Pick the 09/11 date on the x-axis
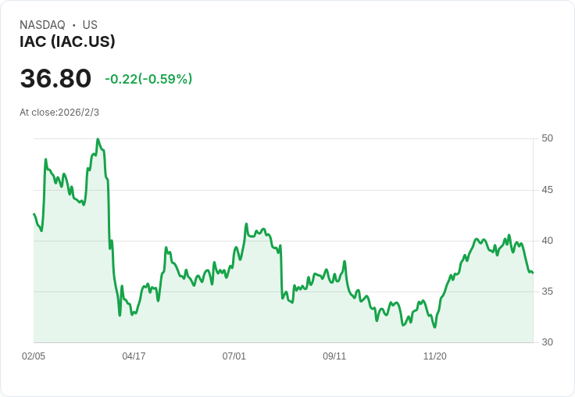Image resolution: width=575 pixels, height=397 pixels. (x=334, y=356)
